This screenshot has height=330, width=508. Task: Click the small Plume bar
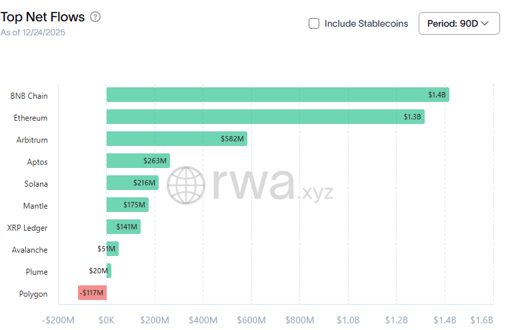pos(109,271)
